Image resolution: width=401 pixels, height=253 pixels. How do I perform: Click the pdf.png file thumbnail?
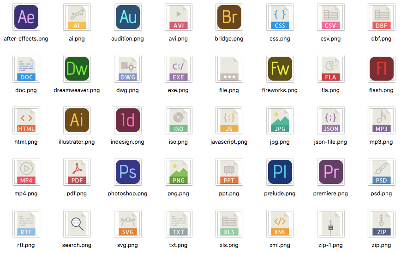(x=77, y=172)
